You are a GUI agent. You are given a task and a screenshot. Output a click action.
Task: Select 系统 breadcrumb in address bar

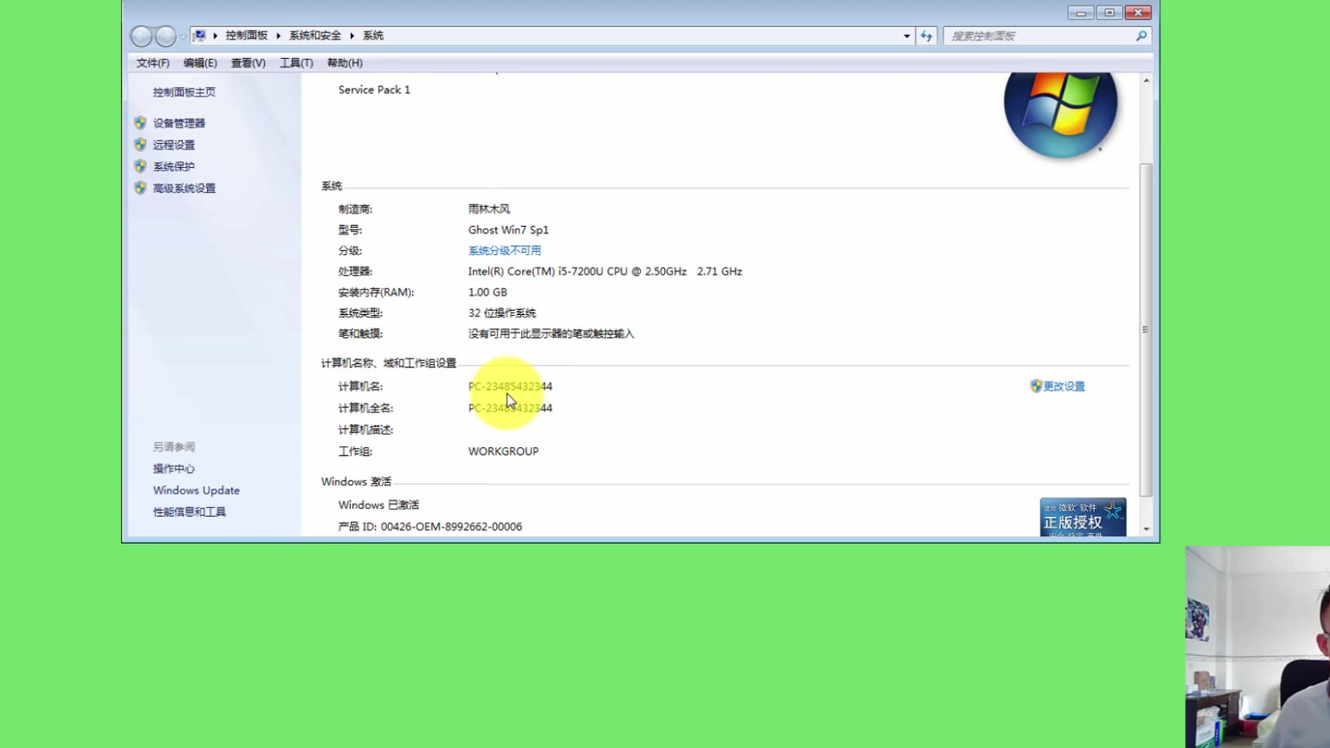(x=373, y=36)
